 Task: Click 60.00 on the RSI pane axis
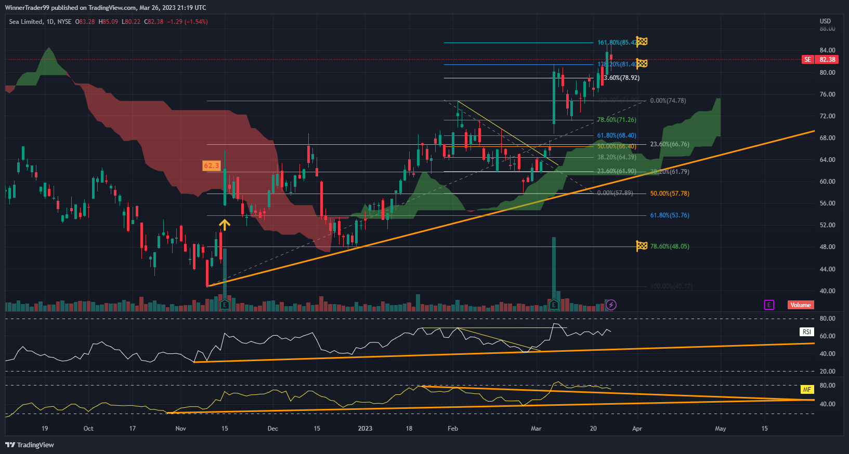point(827,336)
